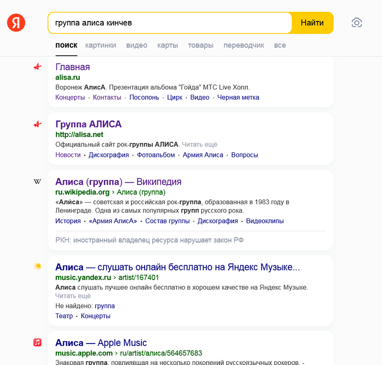Open the Главная result title link
This screenshot has height=365, width=382.
(73, 67)
